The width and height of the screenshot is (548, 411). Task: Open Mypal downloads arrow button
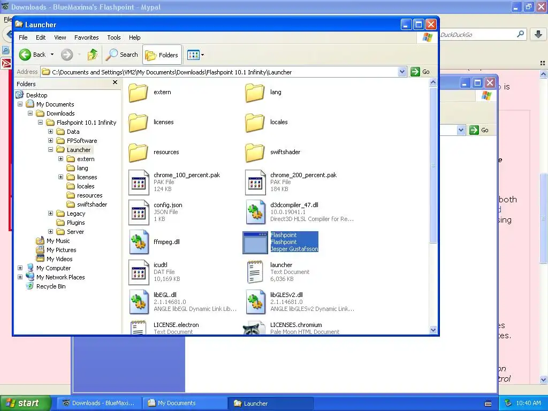pos(538,34)
